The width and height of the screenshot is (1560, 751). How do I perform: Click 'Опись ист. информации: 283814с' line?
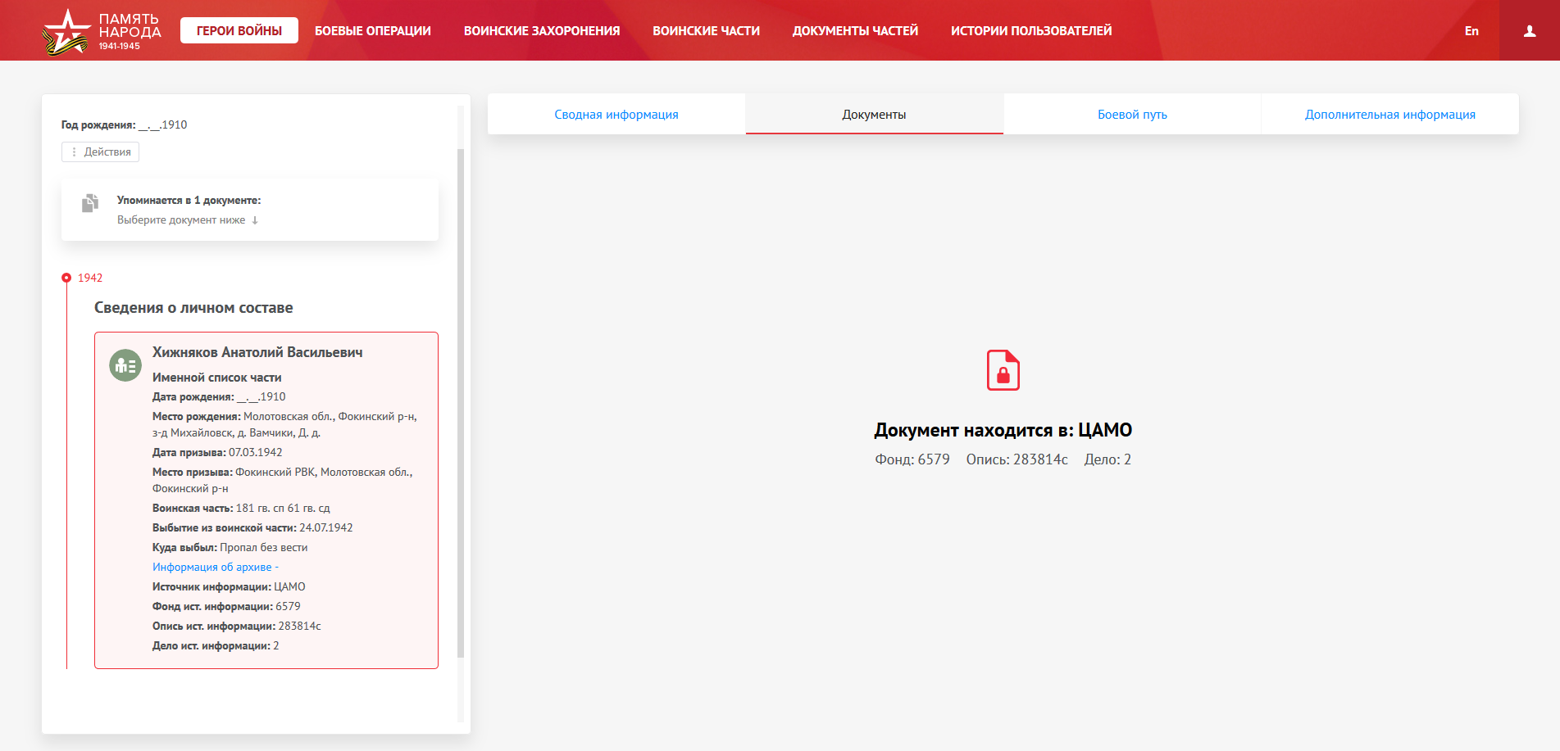(236, 626)
